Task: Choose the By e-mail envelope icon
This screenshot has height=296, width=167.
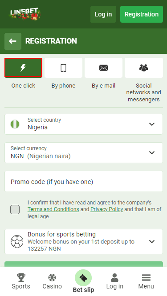Action: coord(103,68)
